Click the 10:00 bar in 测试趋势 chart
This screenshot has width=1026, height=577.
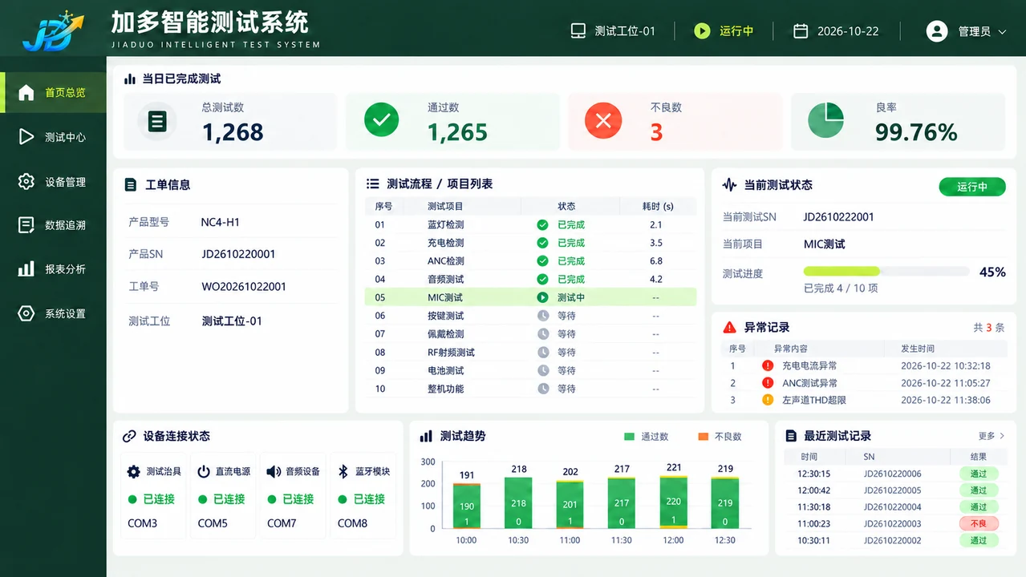[x=467, y=506]
